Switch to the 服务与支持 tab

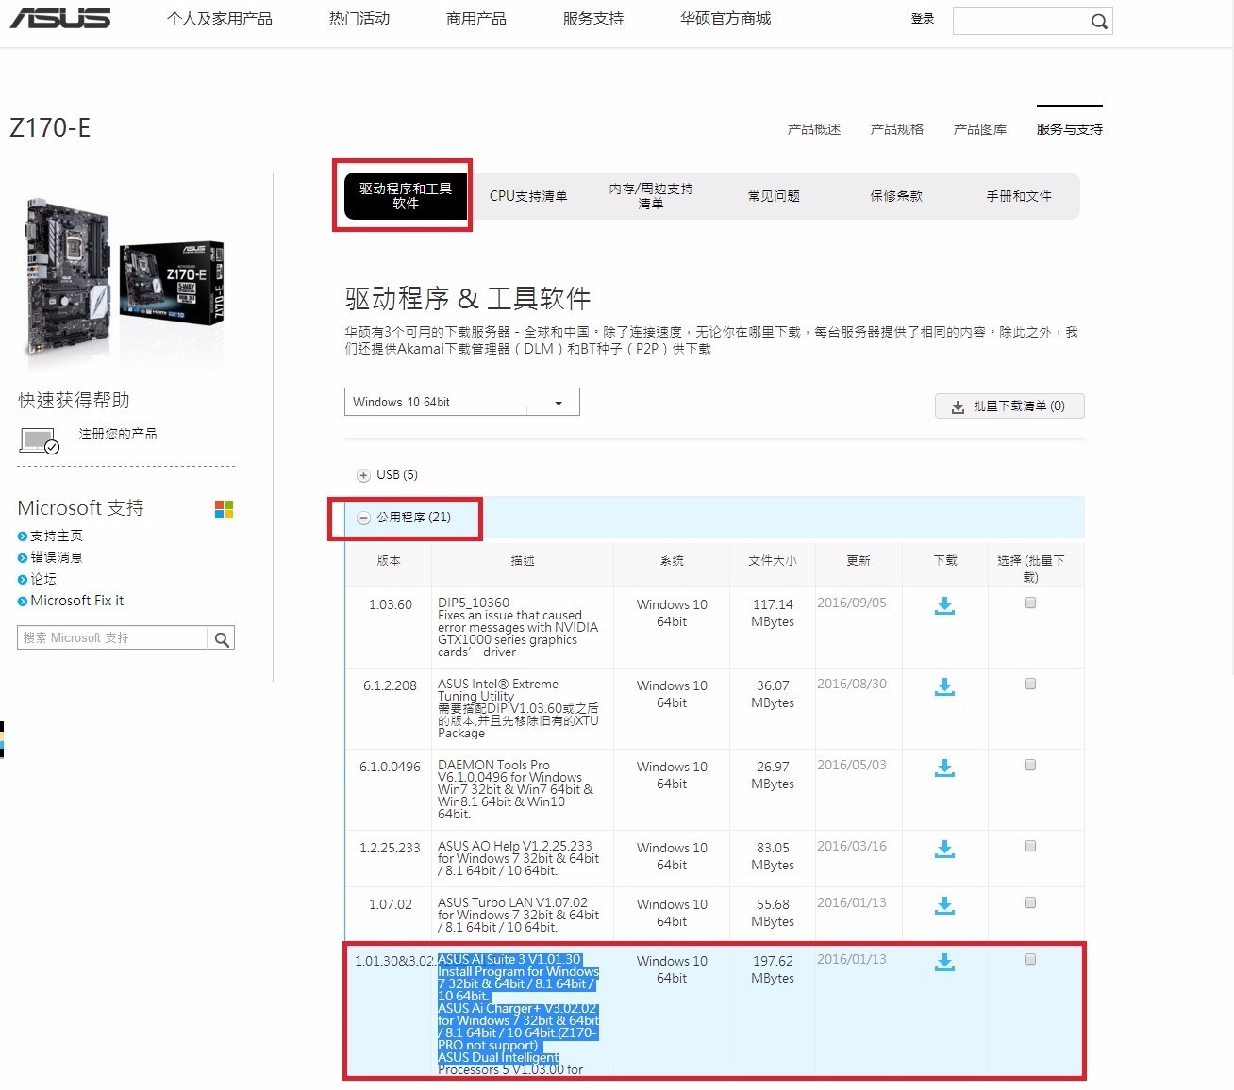(x=1070, y=129)
